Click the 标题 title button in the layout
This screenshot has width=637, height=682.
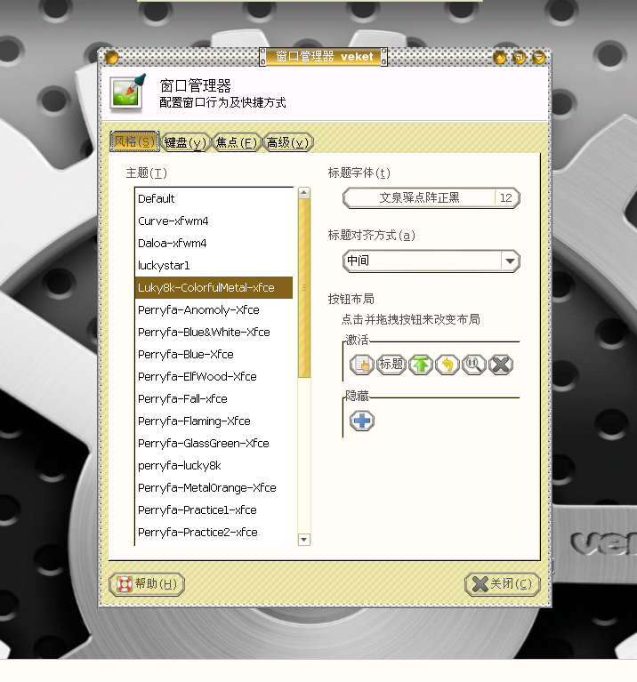[x=391, y=364]
